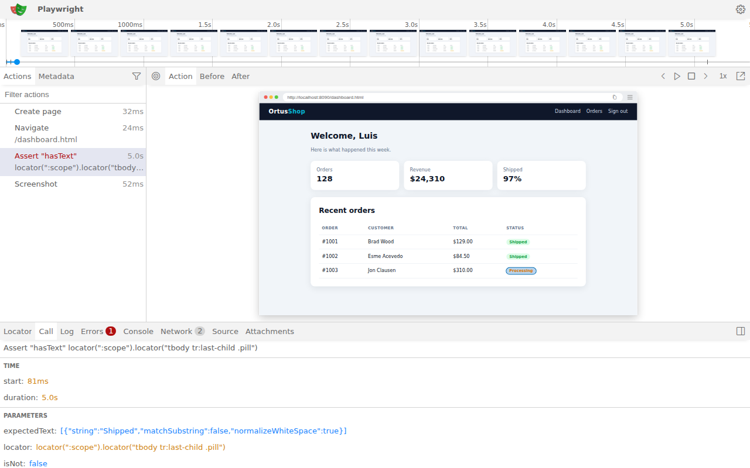The width and height of the screenshot is (750, 468).
Task: Stop the trace playback
Action: 691,76
